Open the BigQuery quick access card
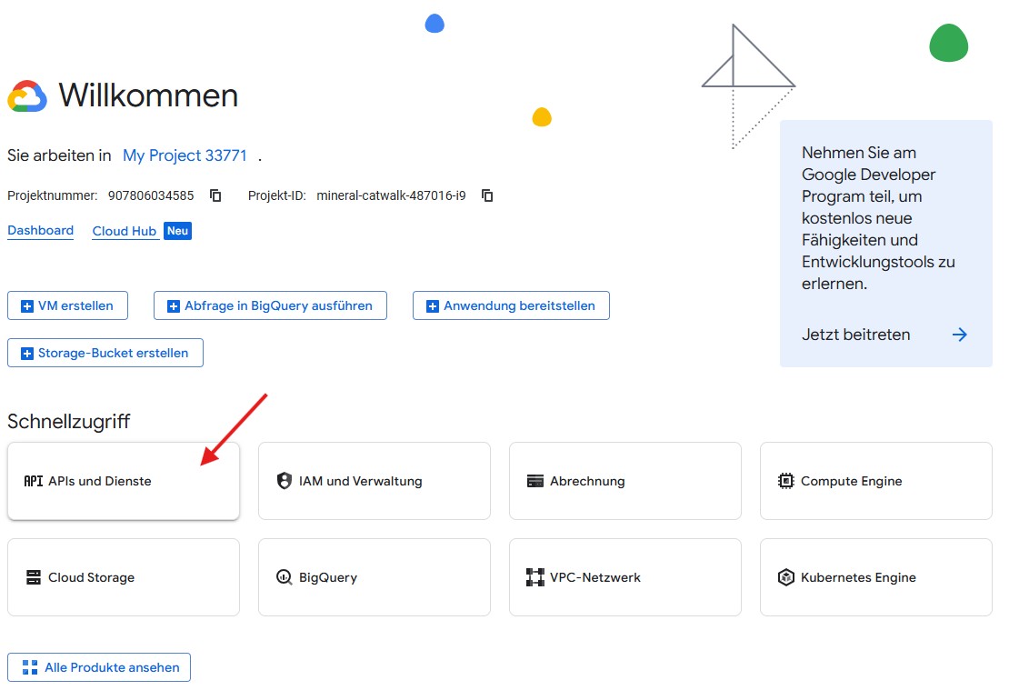This screenshot has width=1019, height=700. pyautogui.click(x=374, y=577)
